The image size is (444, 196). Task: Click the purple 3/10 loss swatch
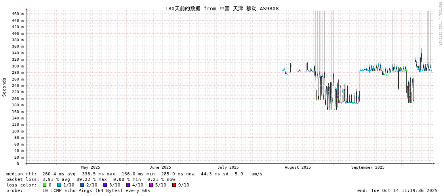click(x=105, y=185)
